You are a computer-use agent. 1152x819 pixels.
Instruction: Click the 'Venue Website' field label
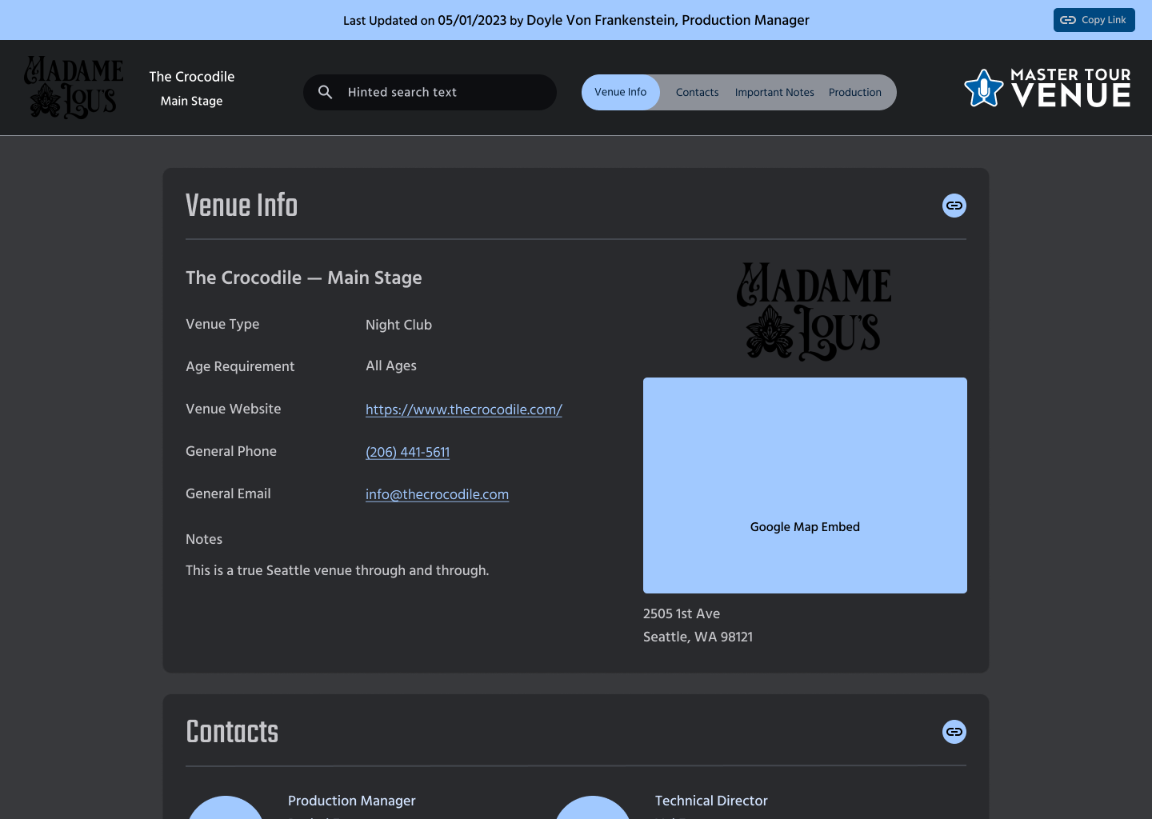pos(234,409)
